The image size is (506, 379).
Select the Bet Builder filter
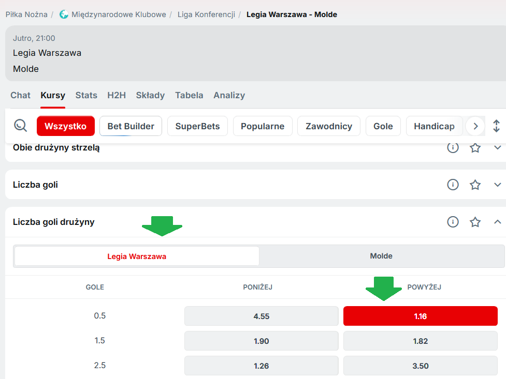[131, 126]
